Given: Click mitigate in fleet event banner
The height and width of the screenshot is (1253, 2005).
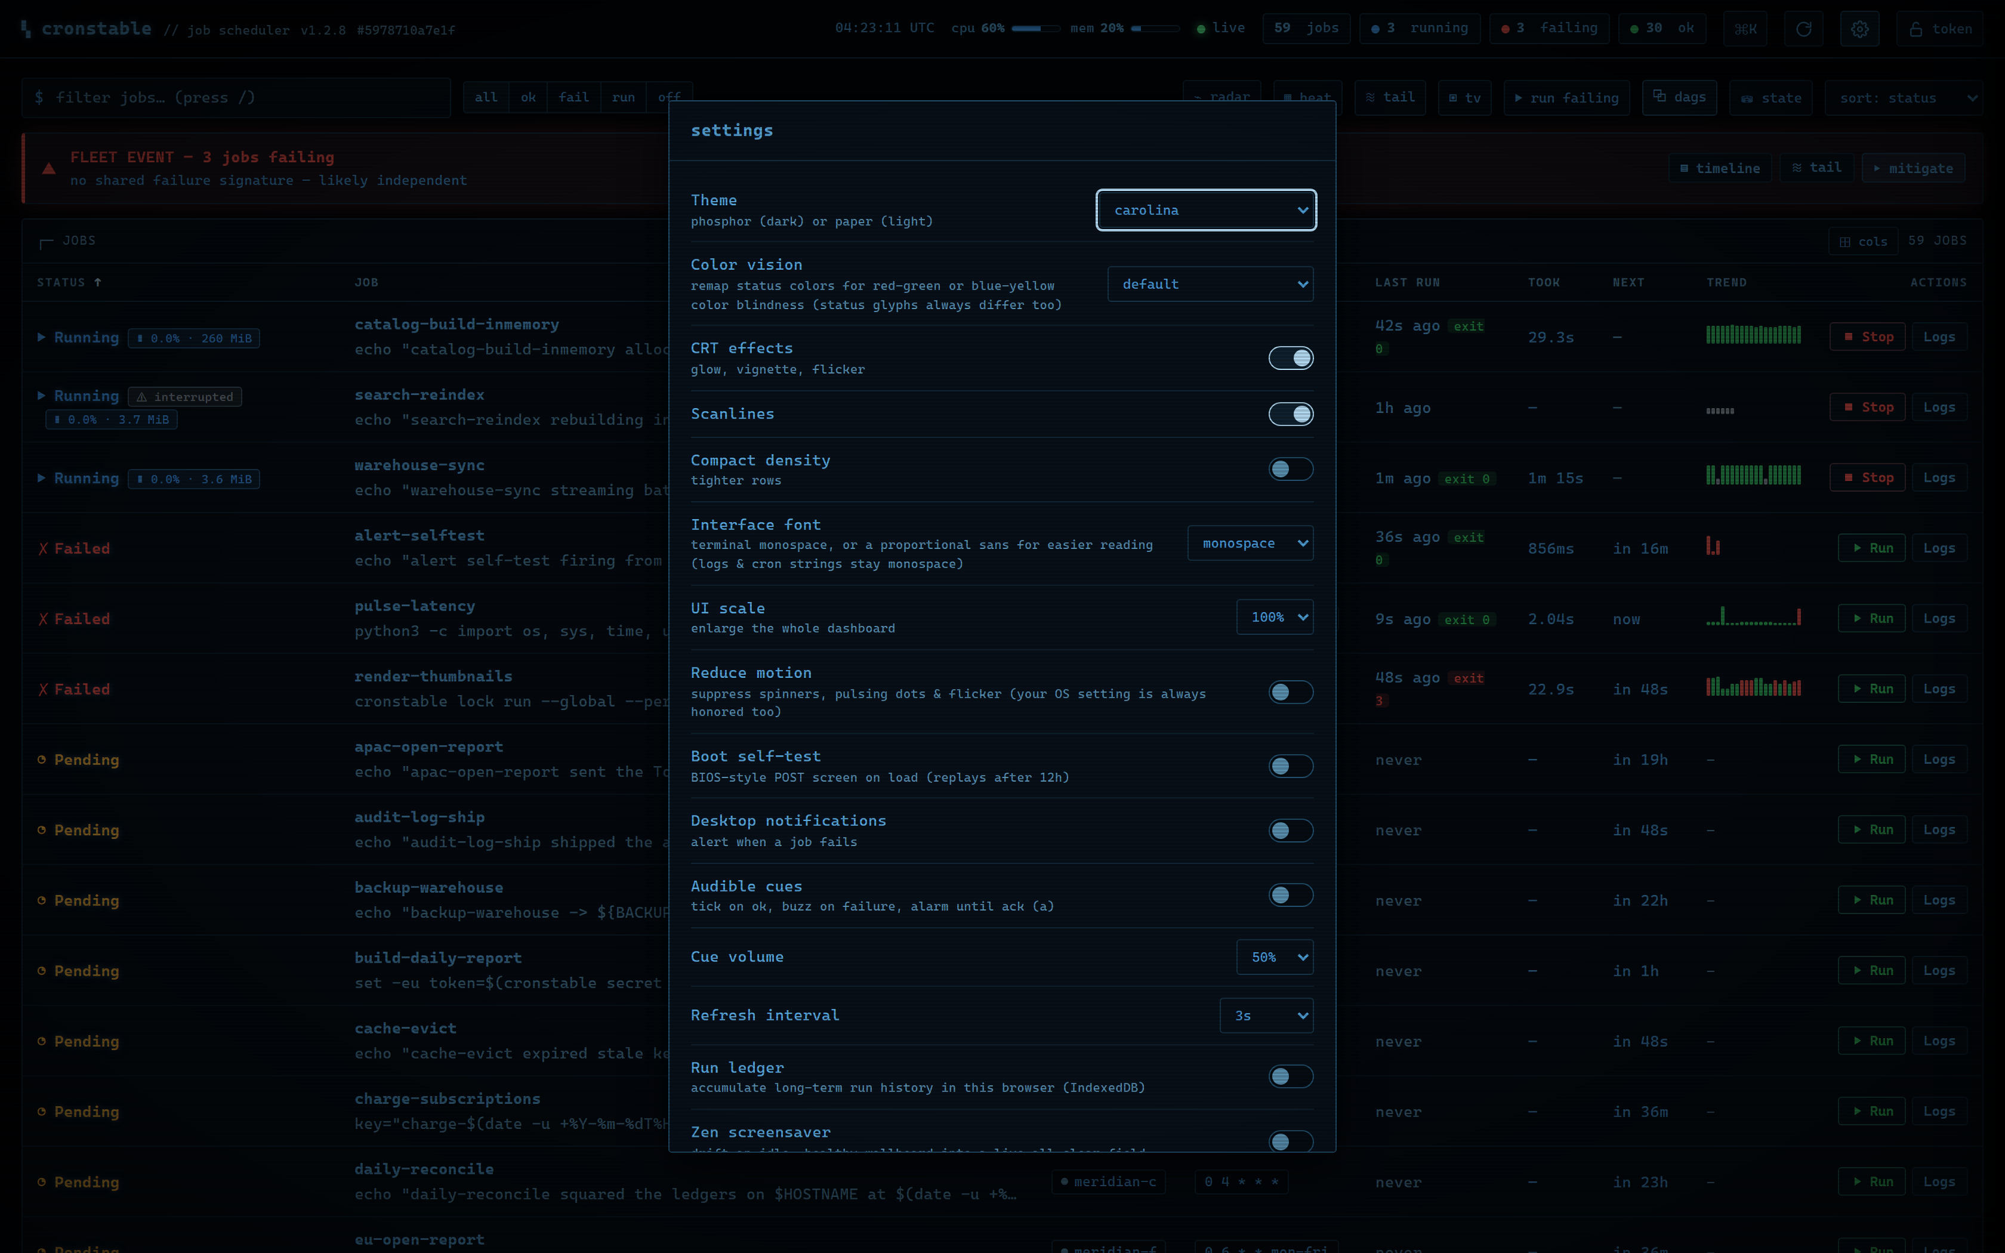Looking at the screenshot, I should tap(1912, 168).
